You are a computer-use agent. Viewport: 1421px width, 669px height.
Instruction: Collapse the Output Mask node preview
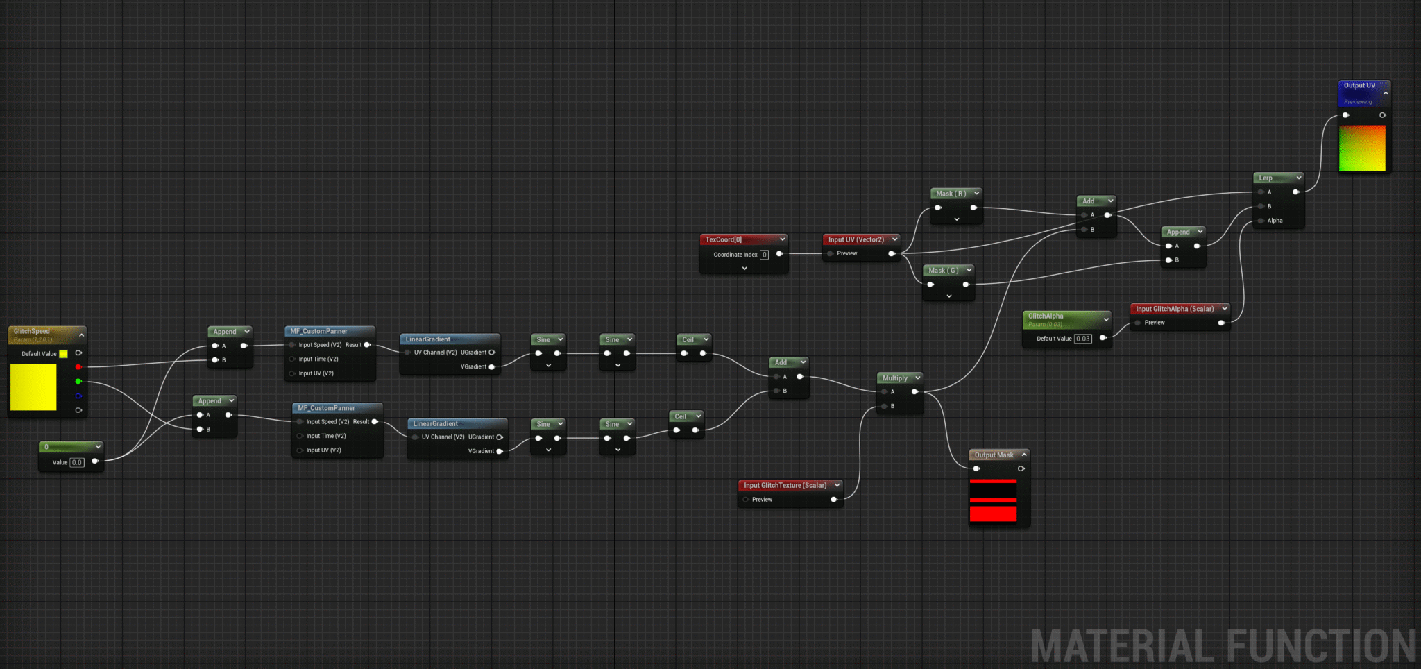(x=1024, y=455)
